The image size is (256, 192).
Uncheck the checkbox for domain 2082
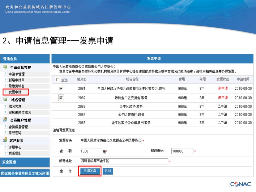pyautogui.click(x=61, y=98)
